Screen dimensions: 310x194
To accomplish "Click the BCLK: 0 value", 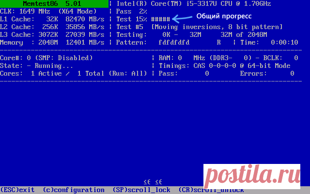I will pyautogui.click(x=280, y=58).
